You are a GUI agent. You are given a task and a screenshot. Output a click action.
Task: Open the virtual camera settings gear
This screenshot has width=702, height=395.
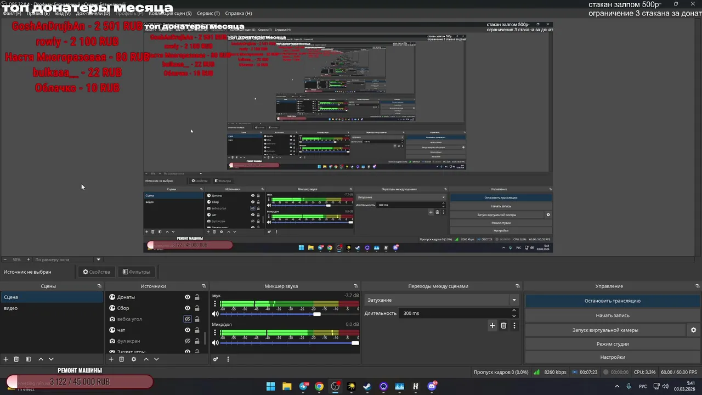point(693,330)
